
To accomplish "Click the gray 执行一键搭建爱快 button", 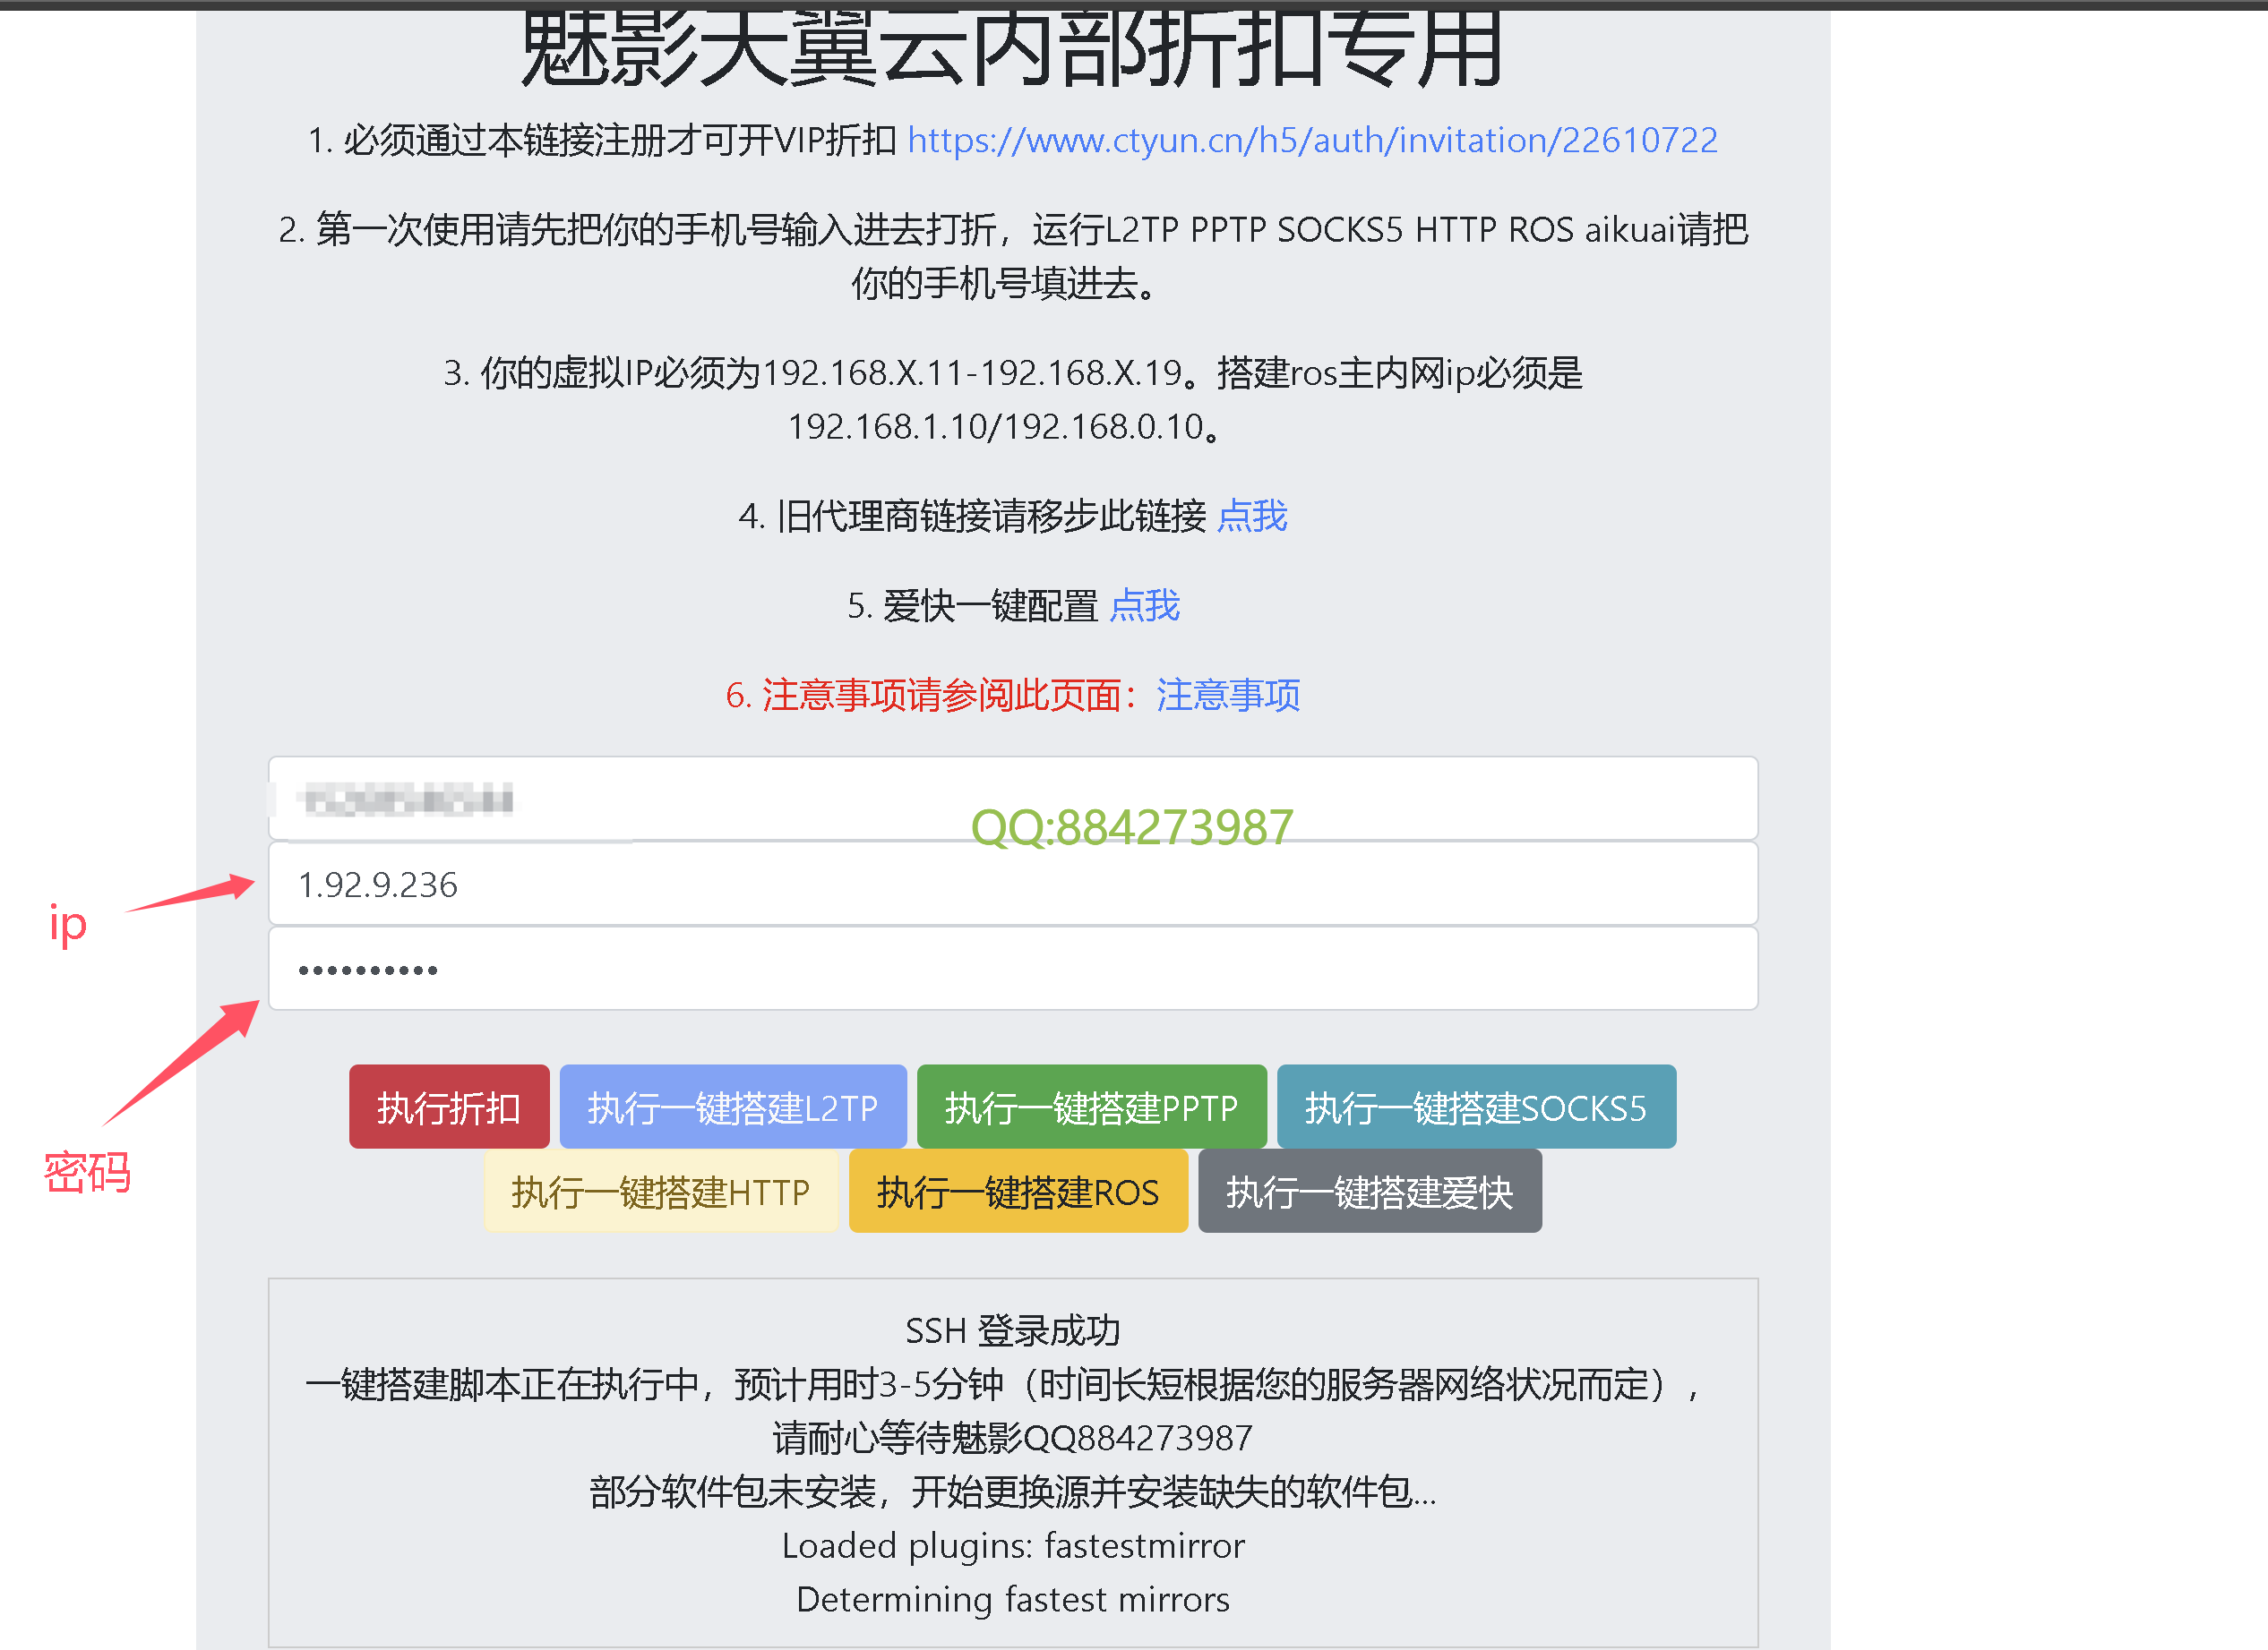I will click(1370, 1192).
